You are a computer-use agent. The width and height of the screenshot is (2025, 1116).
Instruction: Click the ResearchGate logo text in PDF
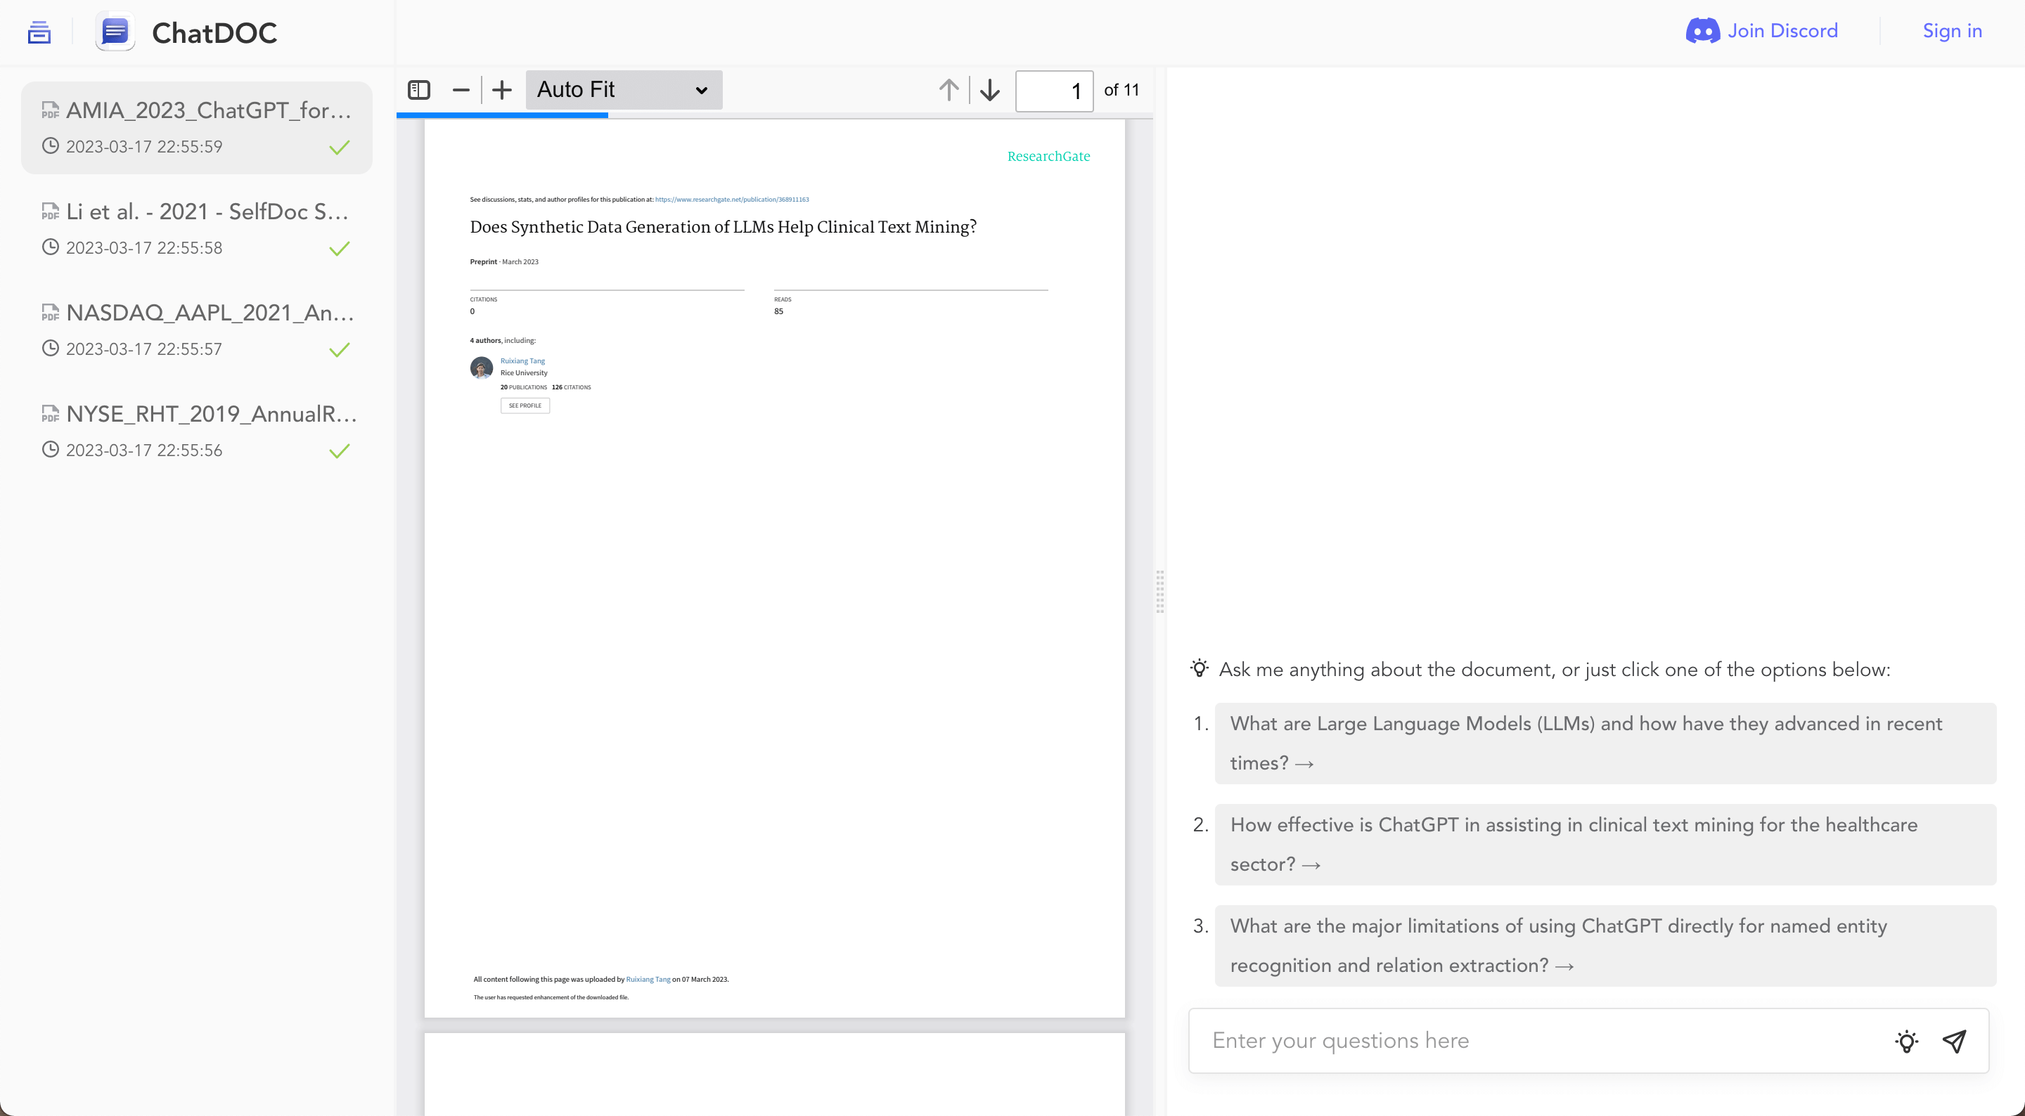point(1048,157)
